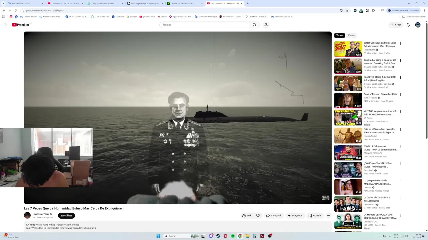Click the browser address bar URL

coord(44,10)
